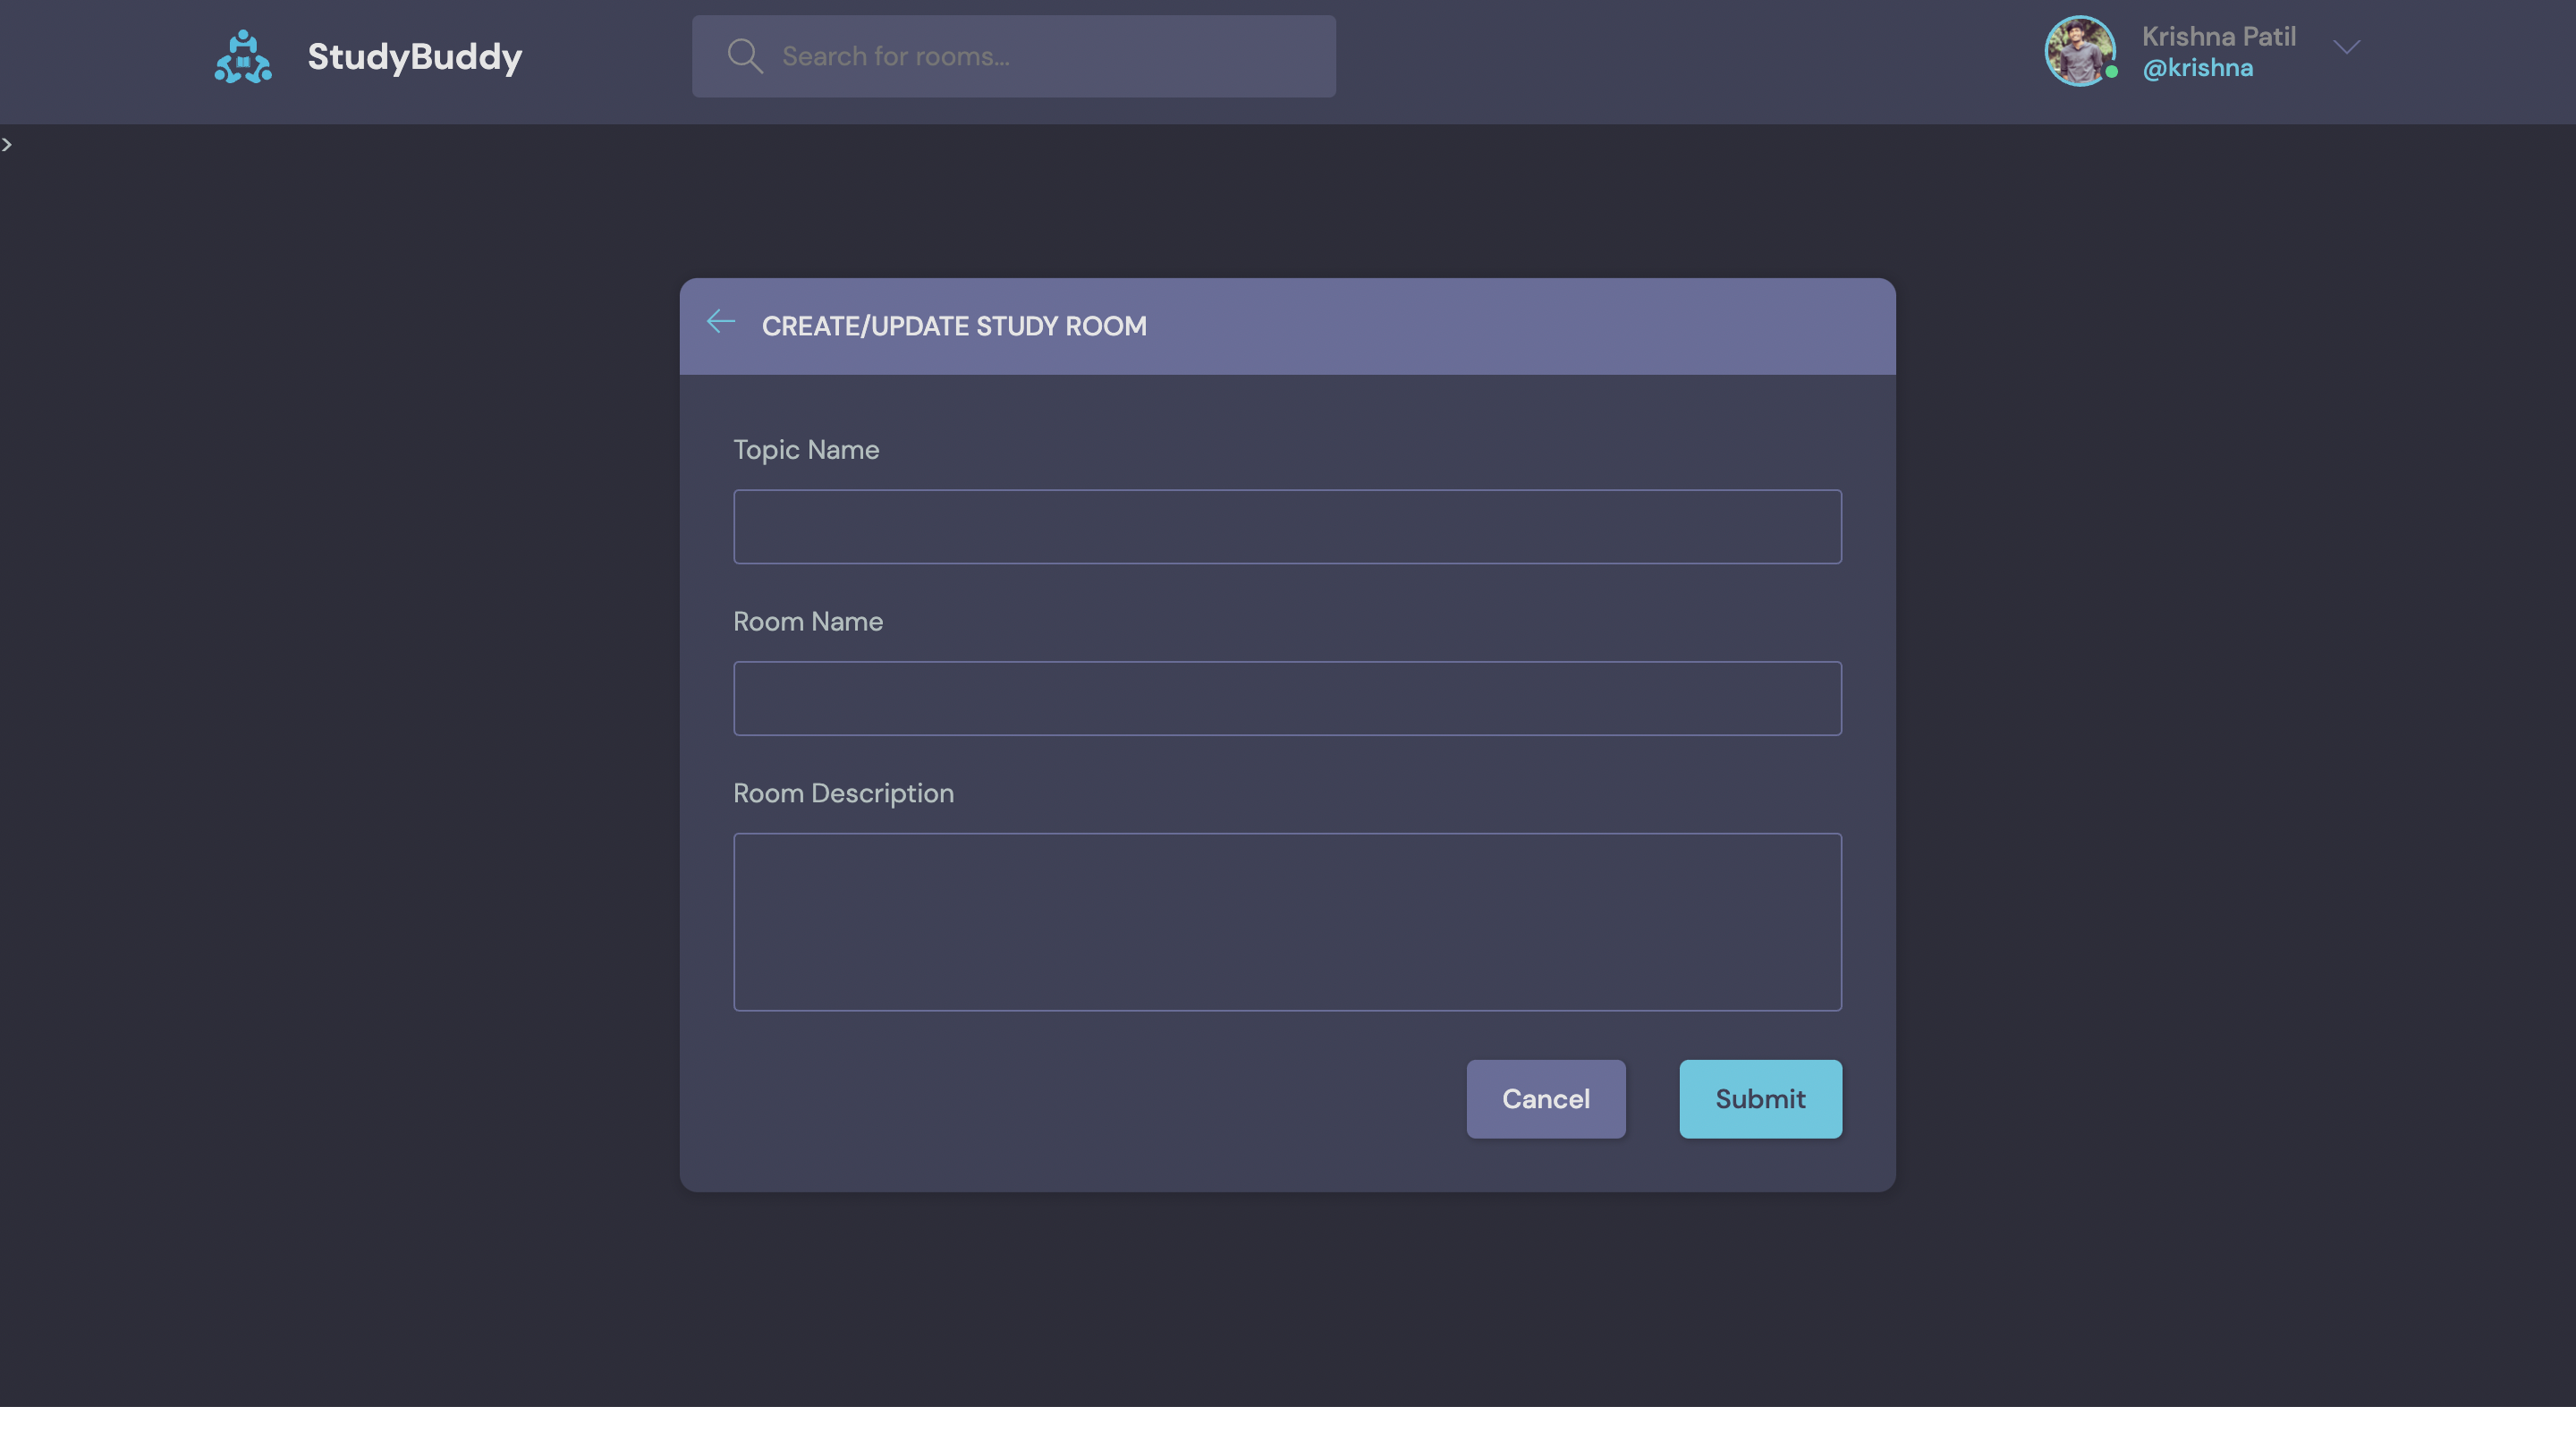Image resolution: width=2576 pixels, height=1449 pixels.
Task: Click the back arrow on the study room form
Action: tap(720, 322)
